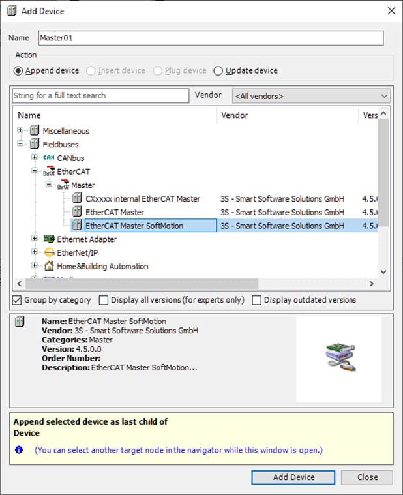Select the Update device radio button
403x495 pixels.
218,71
